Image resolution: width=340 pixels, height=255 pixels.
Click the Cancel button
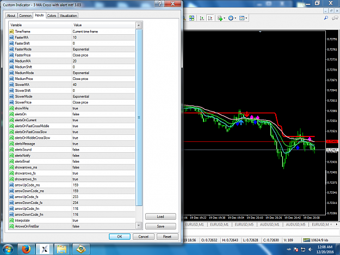coord(143,237)
